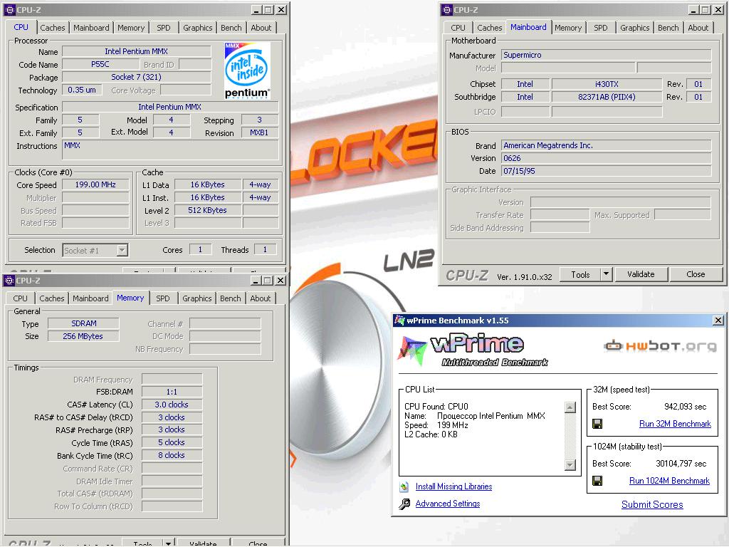The height and width of the screenshot is (547, 729).
Task: Open the Socket #1 selection dropdown
Action: pyautogui.click(x=122, y=250)
